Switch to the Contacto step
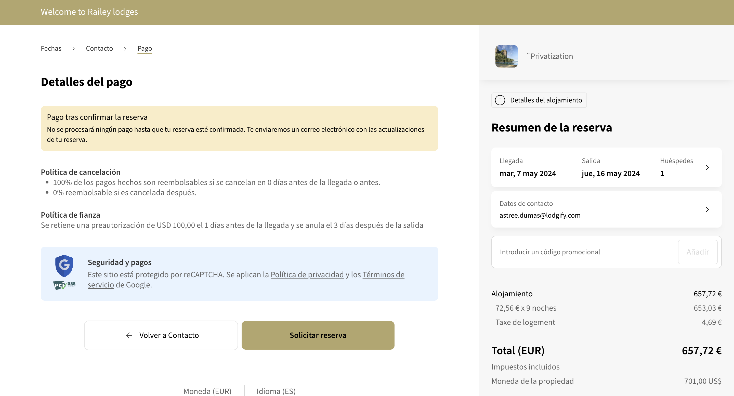The image size is (734, 396). coord(99,48)
